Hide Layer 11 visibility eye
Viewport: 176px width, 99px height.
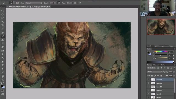148,90
